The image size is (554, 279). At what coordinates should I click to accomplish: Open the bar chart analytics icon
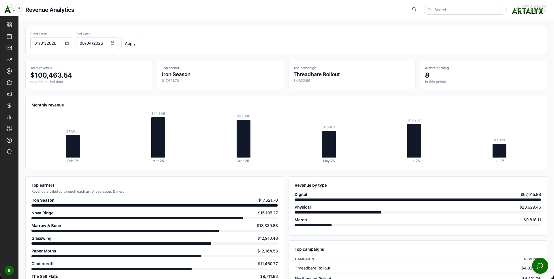9,117
